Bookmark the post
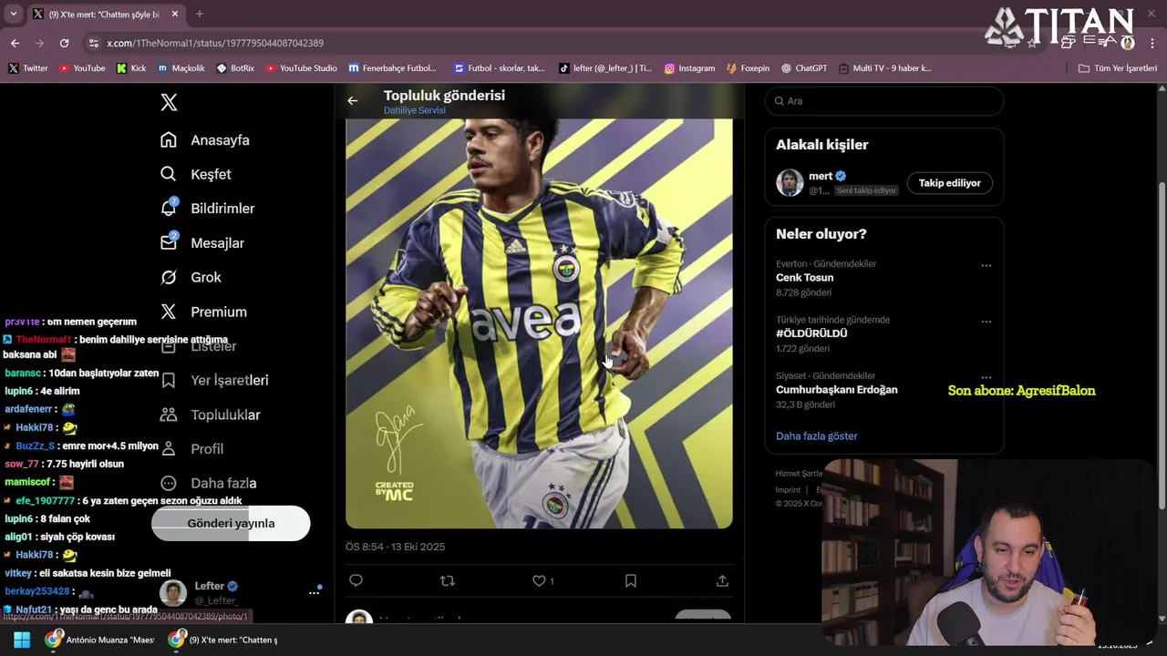Screen dimensions: 1167x656 click(x=630, y=580)
